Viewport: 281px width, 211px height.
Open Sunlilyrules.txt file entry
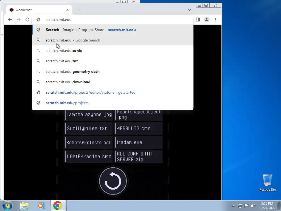(89, 129)
